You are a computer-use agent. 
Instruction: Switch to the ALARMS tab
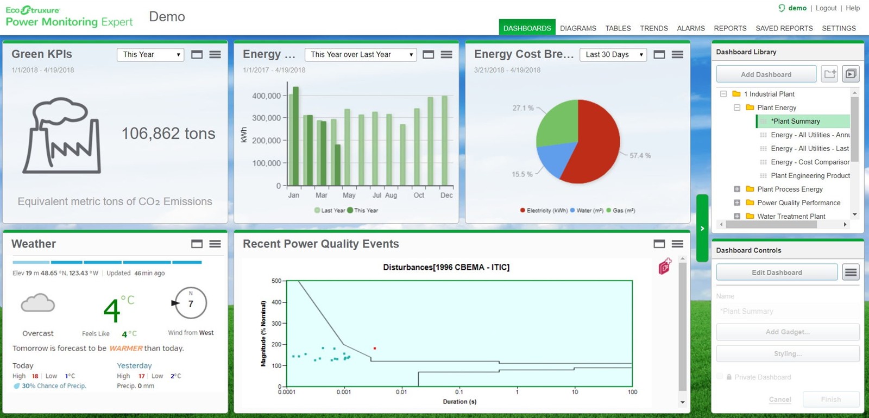coord(690,28)
